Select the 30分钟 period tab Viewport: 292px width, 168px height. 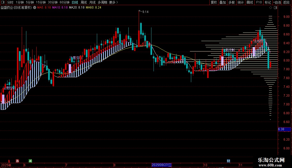(53, 2)
